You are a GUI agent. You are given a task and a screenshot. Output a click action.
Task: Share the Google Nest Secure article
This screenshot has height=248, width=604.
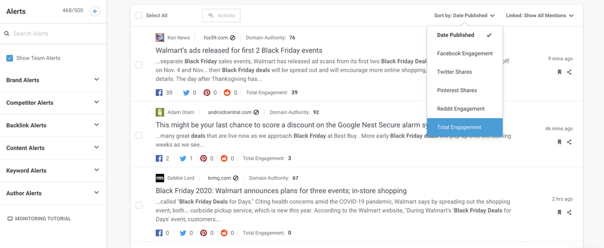click(569, 142)
